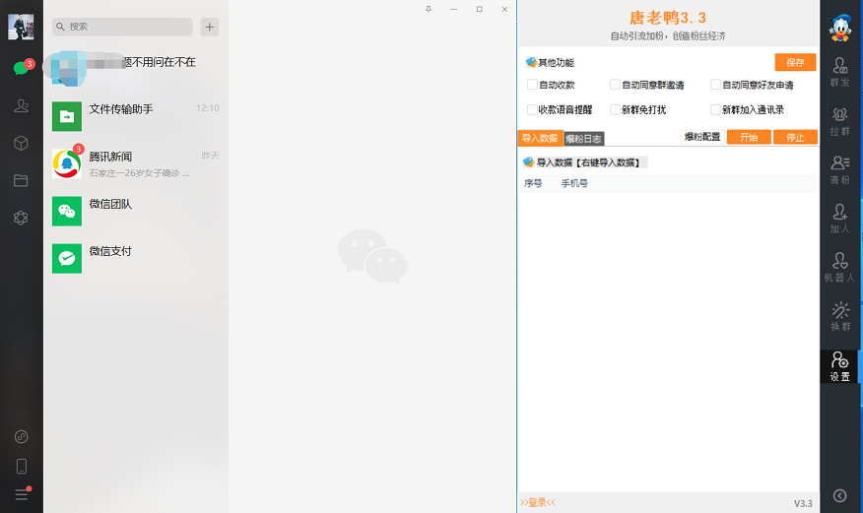This screenshot has height=513, width=863.
Task: Switch to the 爆粉日志 tab
Action: tap(584, 139)
